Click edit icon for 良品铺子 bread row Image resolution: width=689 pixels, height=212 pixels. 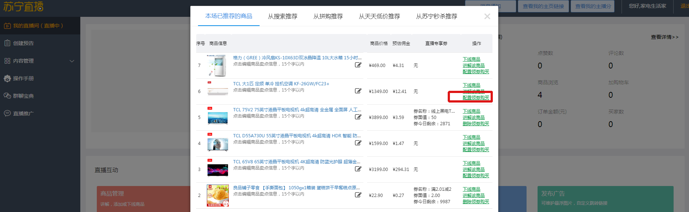[358, 195]
